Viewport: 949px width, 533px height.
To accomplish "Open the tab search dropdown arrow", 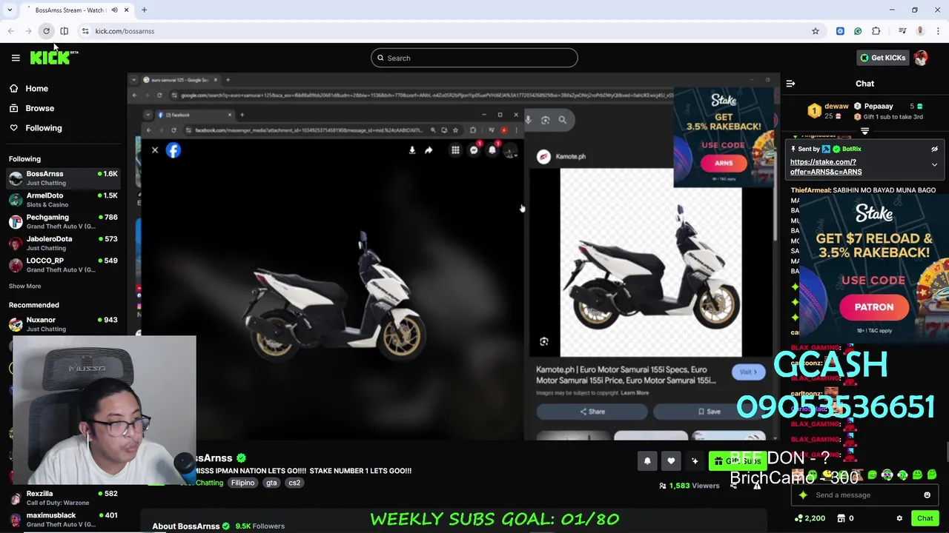I will tap(10, 10).
